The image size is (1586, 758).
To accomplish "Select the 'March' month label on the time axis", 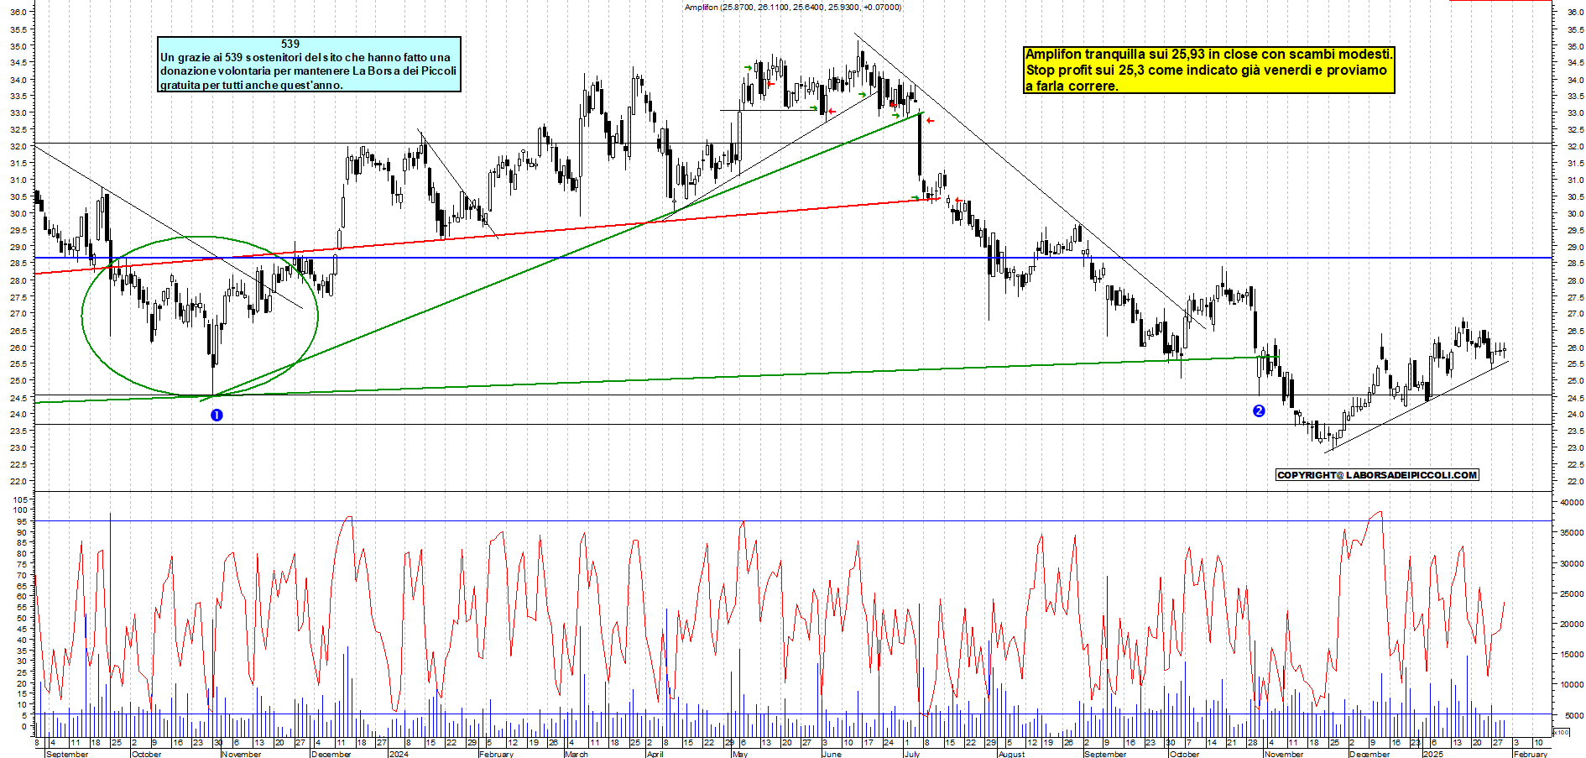I will tap(576, 754).
